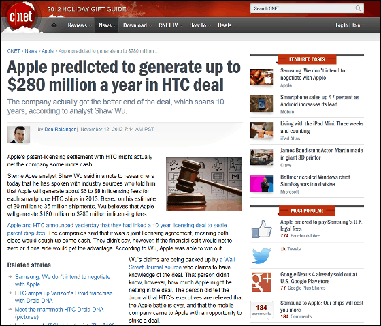This screenshot has width=381, height=326.
Task: Click the 11 Google Plus Shares label
Action: 303,288
